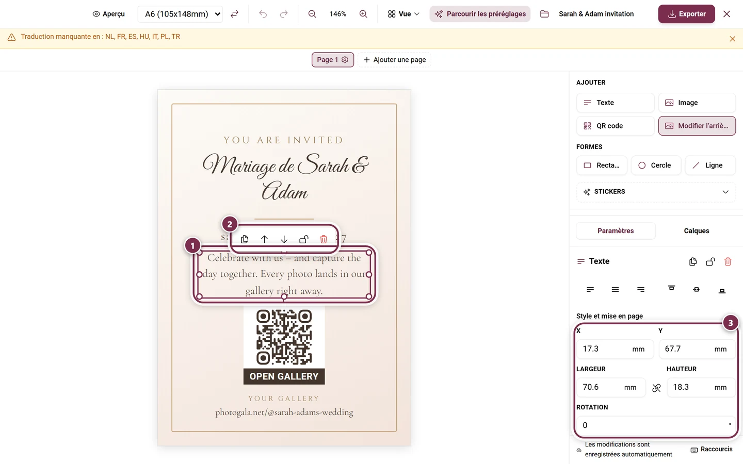Swap page orientation icon

pyautogui.click(x=234, y=14)
